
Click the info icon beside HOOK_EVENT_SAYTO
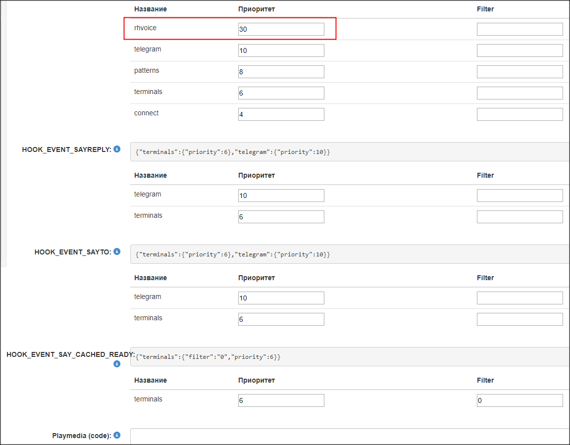coord(117,251)
